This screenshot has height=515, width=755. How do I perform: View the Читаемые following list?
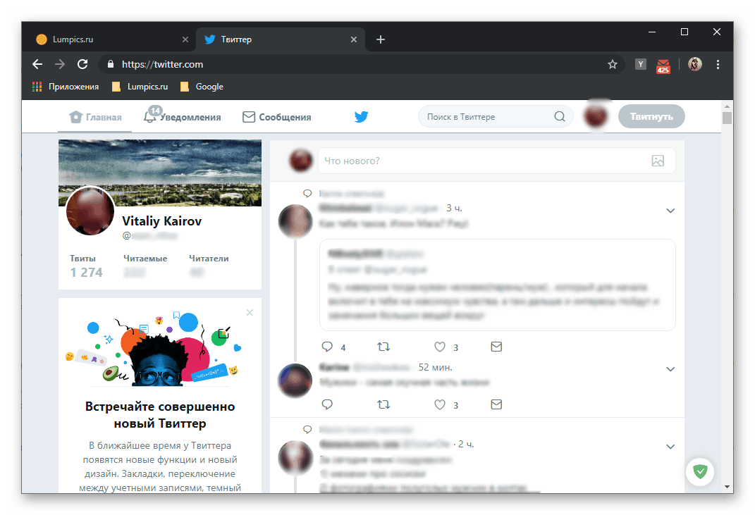point(145,266)
